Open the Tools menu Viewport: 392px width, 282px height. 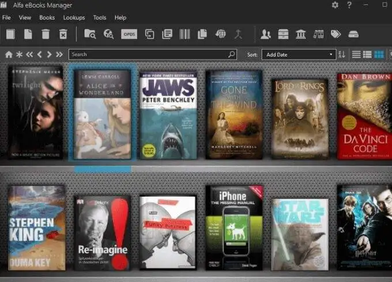(100, 18)
